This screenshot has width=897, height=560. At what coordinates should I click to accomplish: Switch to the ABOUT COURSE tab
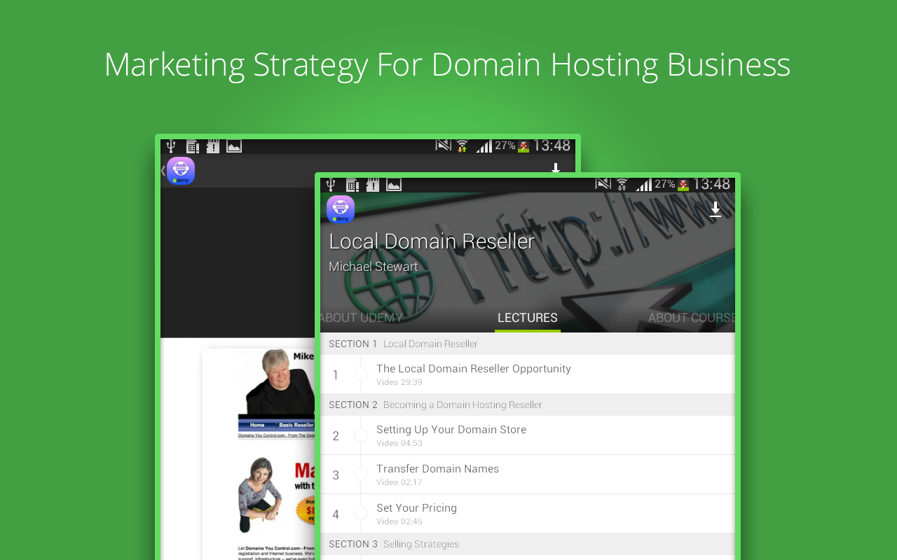coord(692,318)
